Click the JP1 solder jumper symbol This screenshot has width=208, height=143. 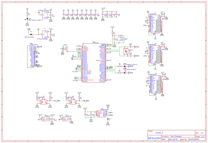pos(108,119)
